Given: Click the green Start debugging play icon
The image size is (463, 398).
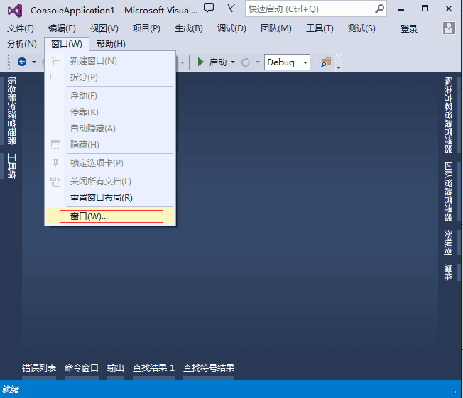Looking at the screenshot, I should coord(200,62).
